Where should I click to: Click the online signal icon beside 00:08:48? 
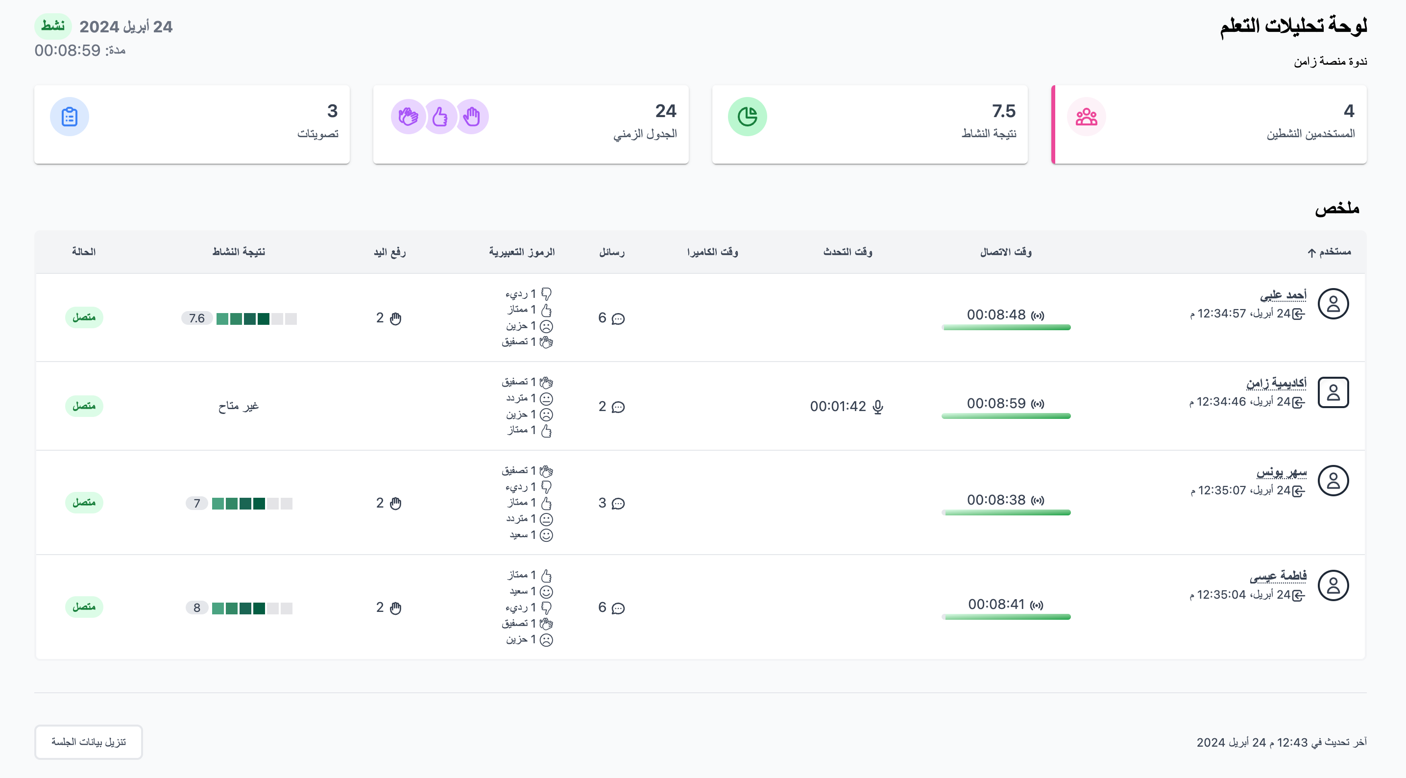click(x=1038, y=316)
